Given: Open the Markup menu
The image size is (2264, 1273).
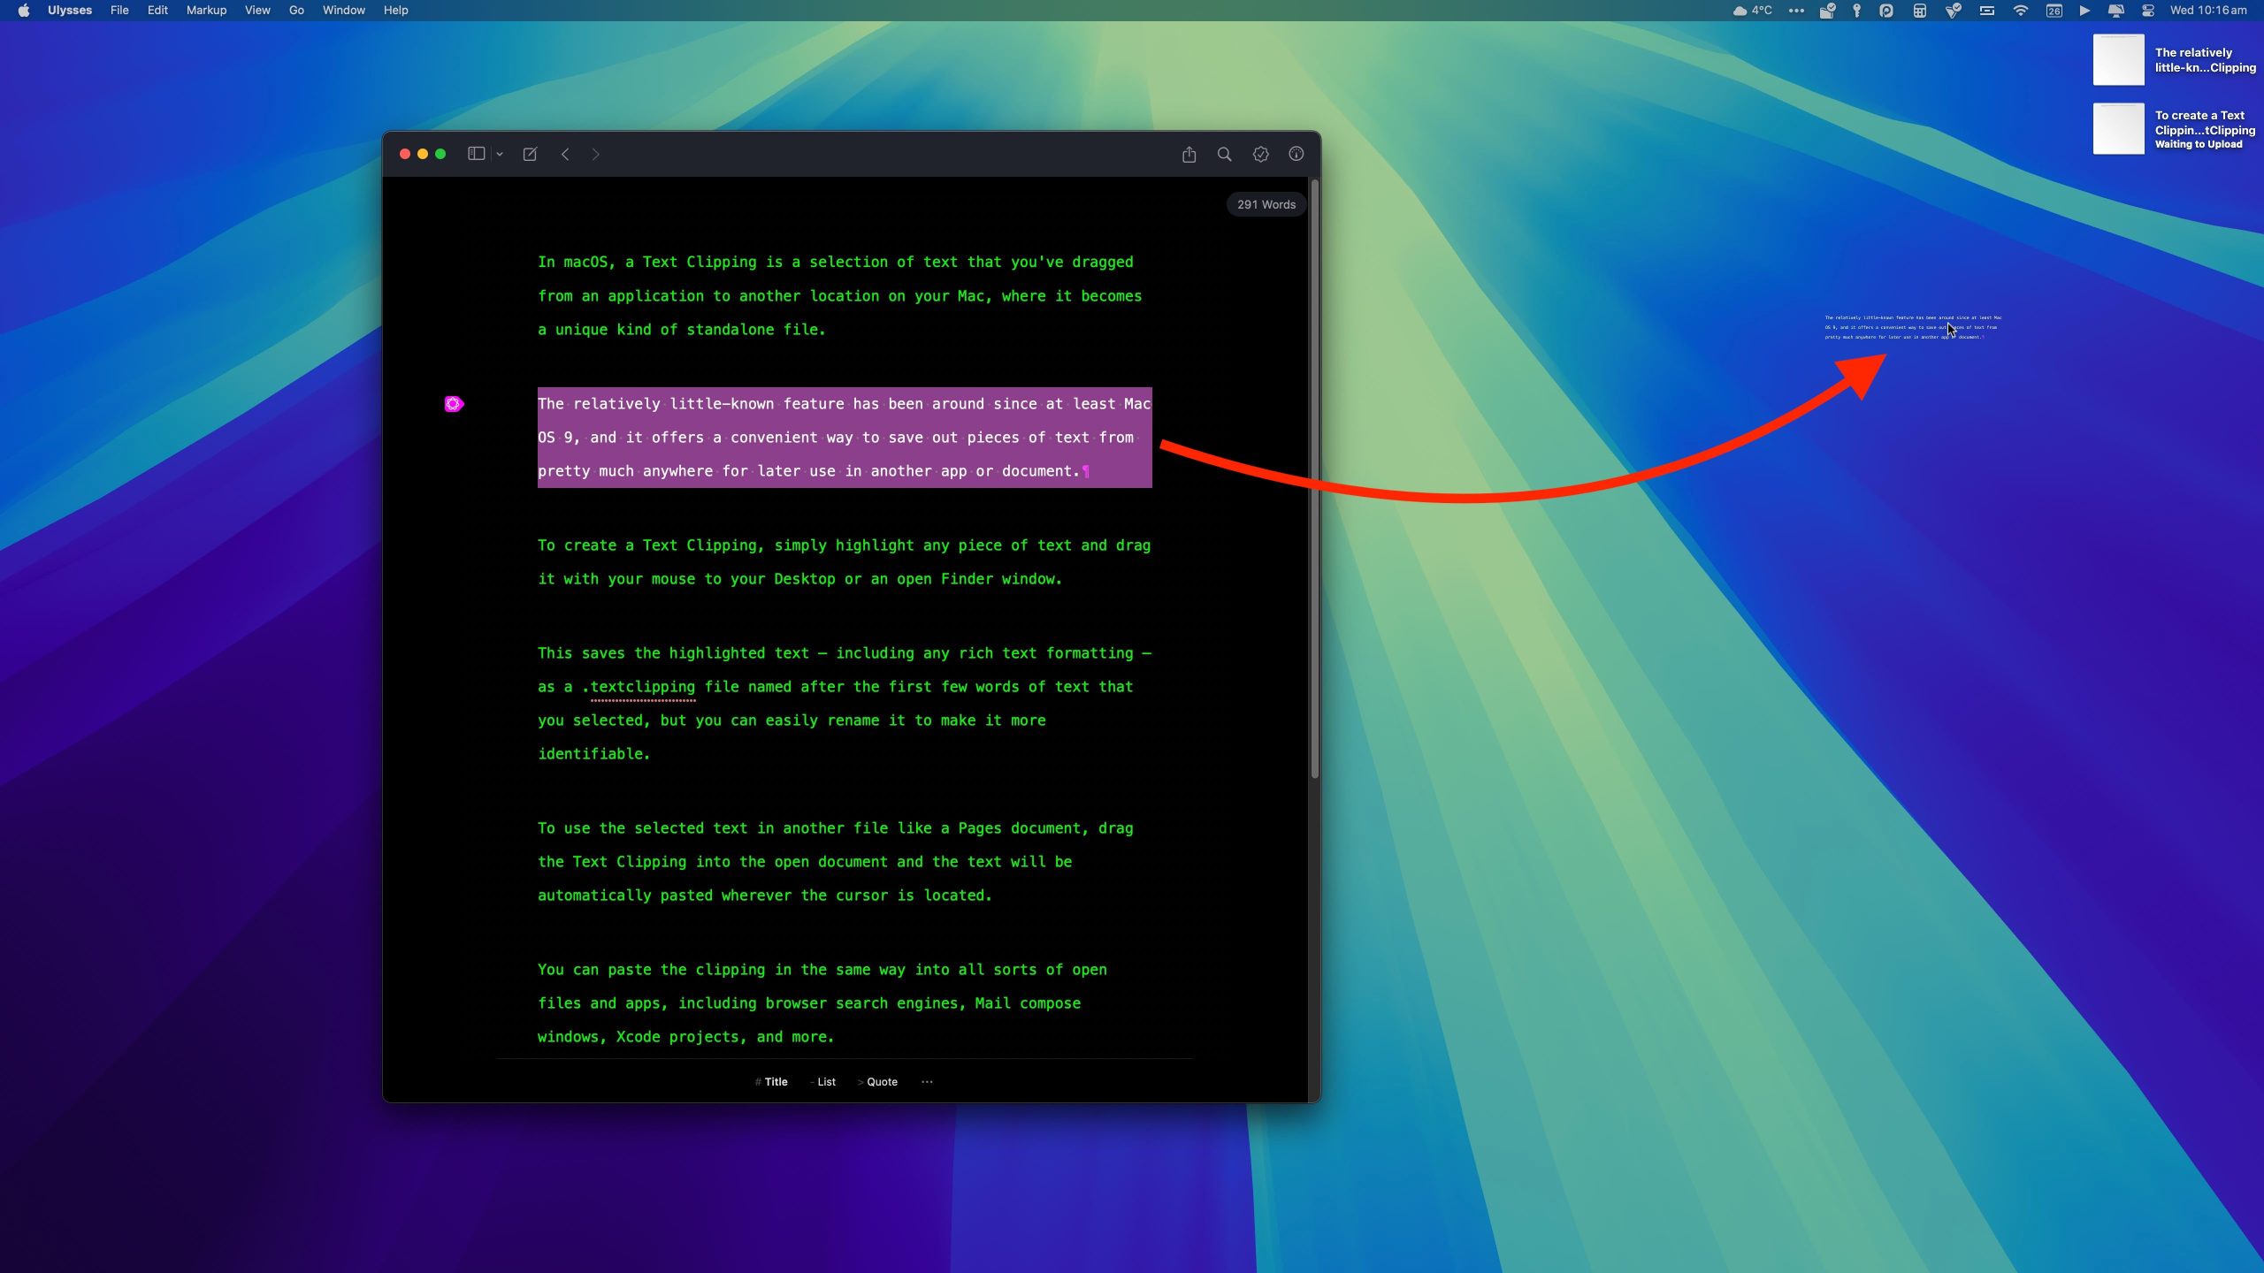Looking at the screenshot, I should 206,11.
